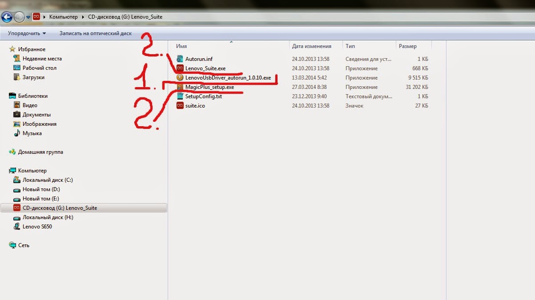Click the Избранное star icon

click(12, 49)
